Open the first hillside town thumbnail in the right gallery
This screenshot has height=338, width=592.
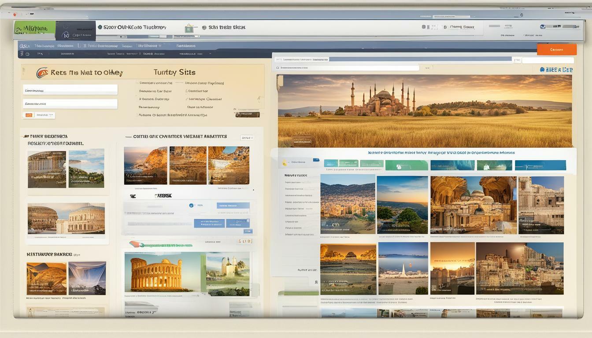(x=348, y=204)
